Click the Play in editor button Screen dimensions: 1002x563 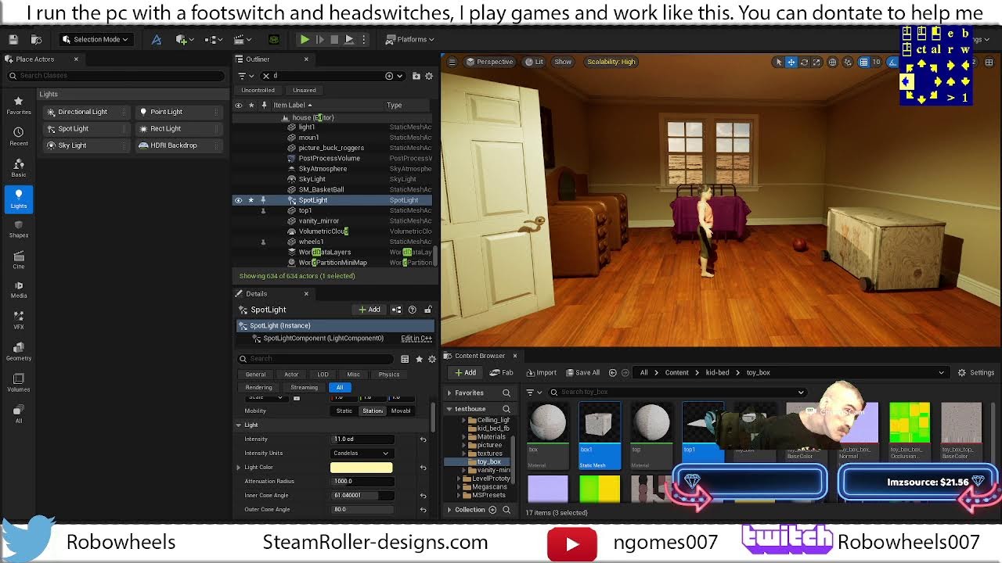point(305,39)
